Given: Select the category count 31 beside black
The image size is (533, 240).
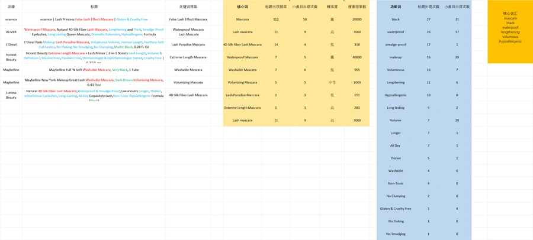Looking at the screenshot, I should 457,20.
